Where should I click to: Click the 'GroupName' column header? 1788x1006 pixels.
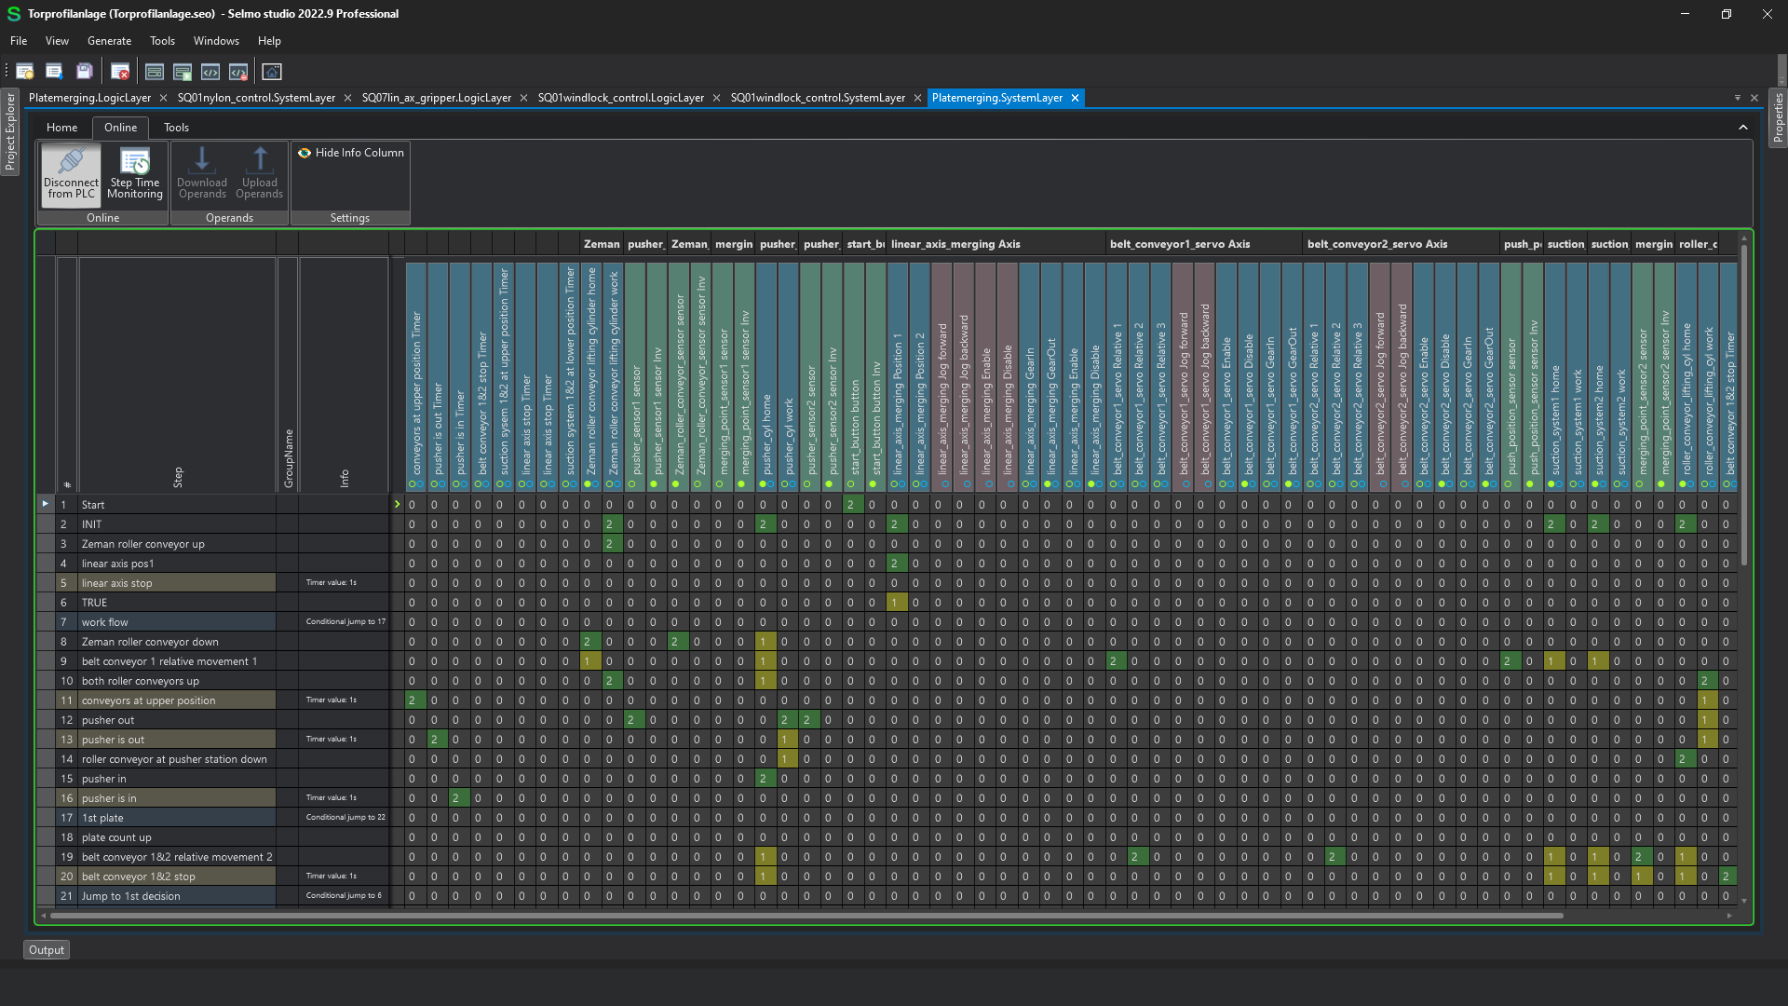point(288,374)
